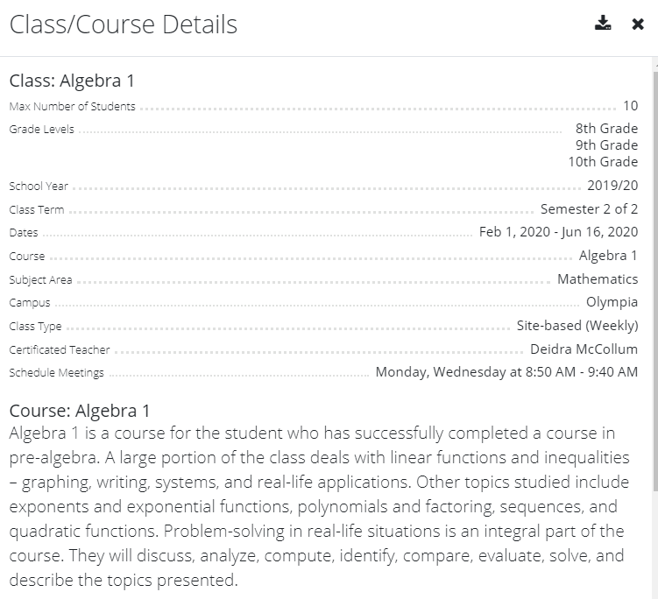The width and height of the screenshot is (658, 599).
Task: Click the Mathematics subject area value
Action: point(598,279)
